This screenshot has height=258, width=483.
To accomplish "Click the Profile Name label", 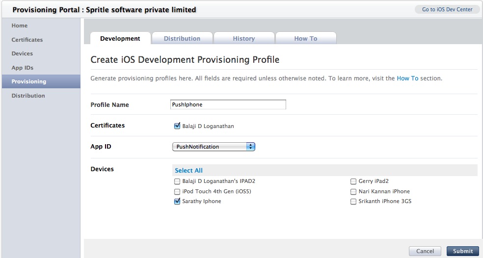I will [x=109, y=104].
